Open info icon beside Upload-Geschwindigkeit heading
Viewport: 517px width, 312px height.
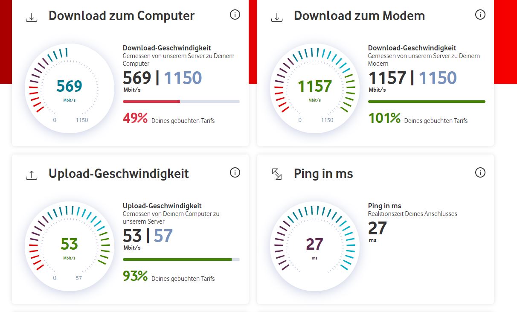235,173
